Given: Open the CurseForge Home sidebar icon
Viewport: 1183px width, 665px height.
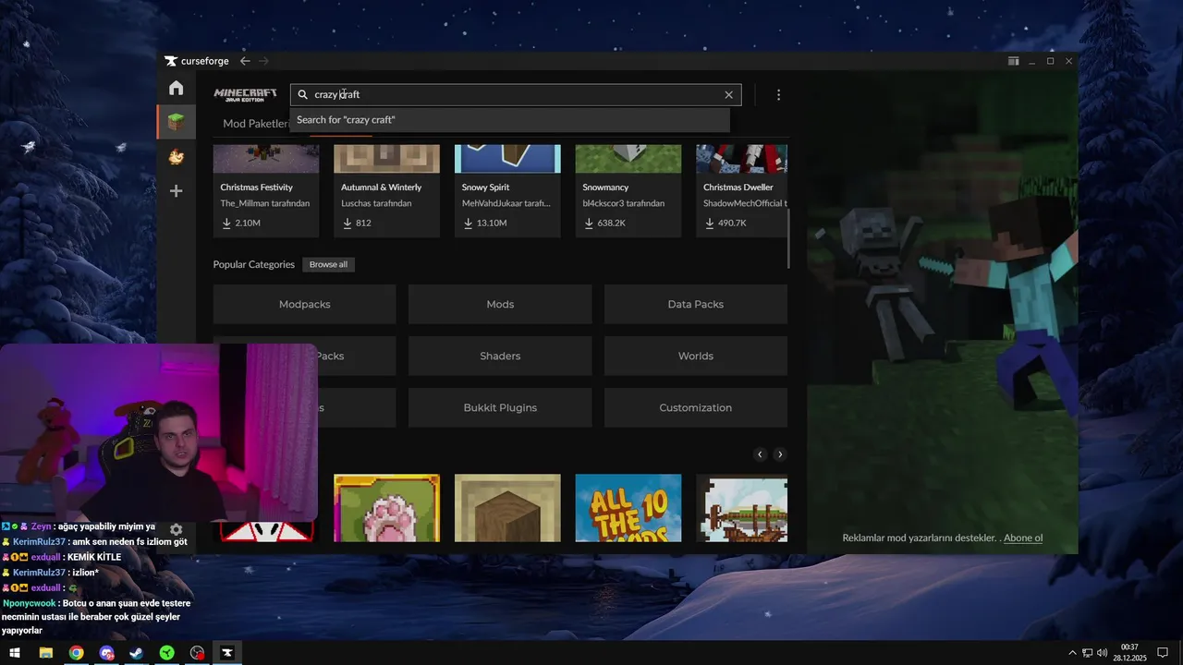Looking at the screenshot, I should 176,88.
